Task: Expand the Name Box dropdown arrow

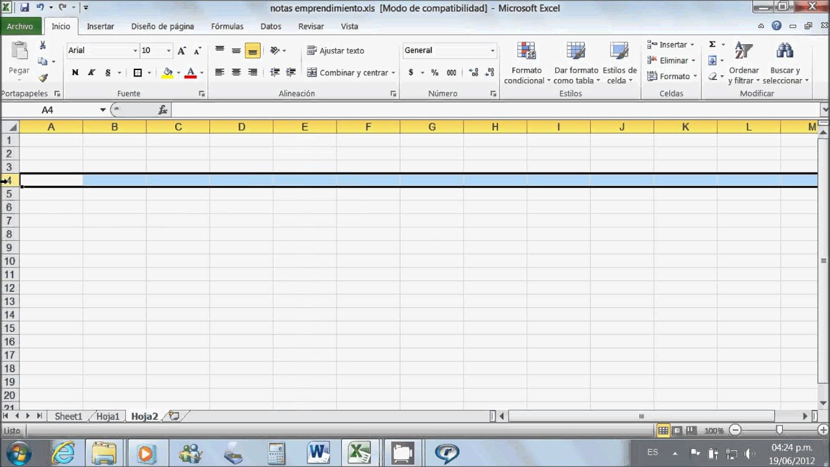Action: tap(102, 110)
